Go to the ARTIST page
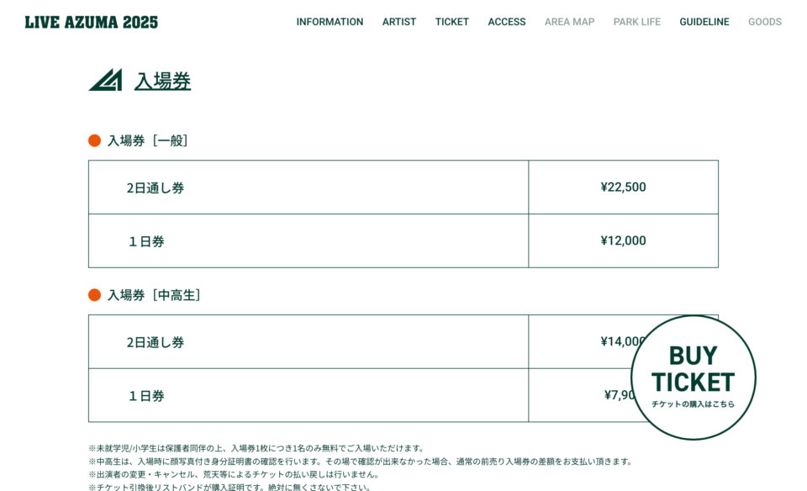The image size is (807, 491). coord(398,22)
